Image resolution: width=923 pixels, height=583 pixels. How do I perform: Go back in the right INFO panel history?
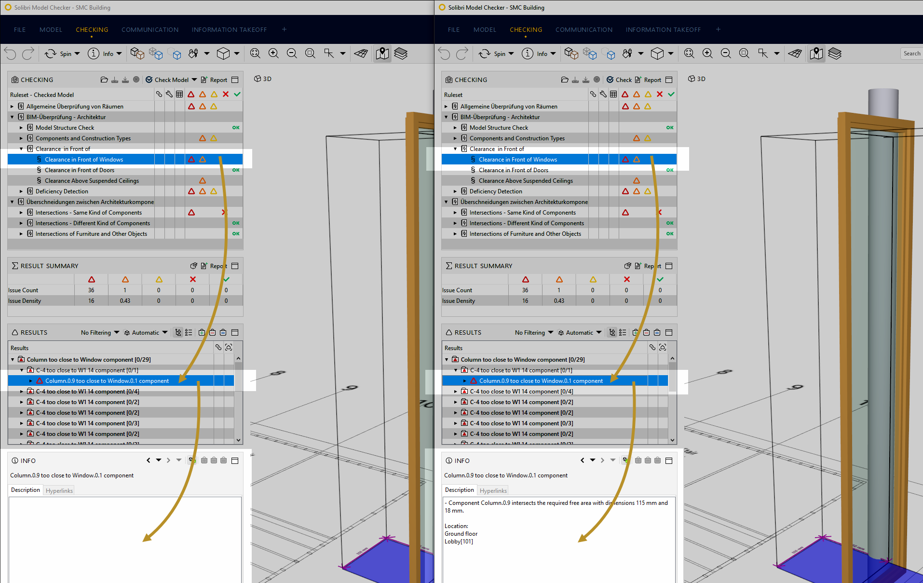point(583,460)
